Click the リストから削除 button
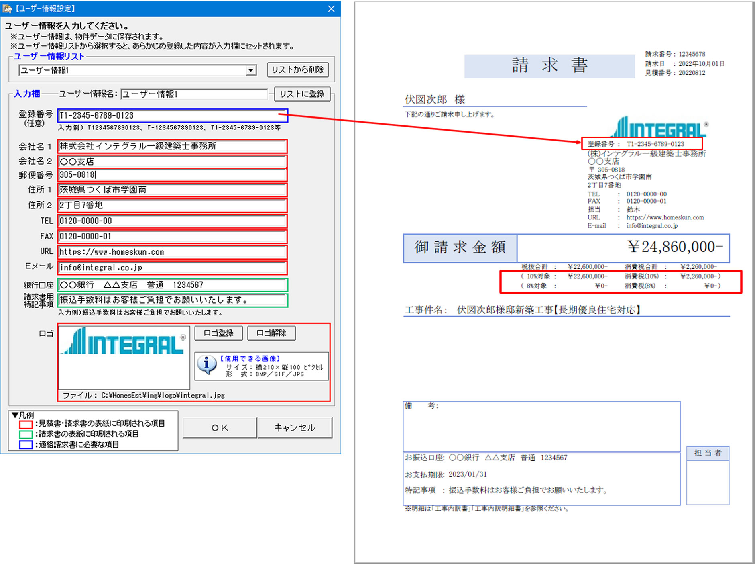The width and height of the screenshot is (755, 564). [x=297, y=70]
